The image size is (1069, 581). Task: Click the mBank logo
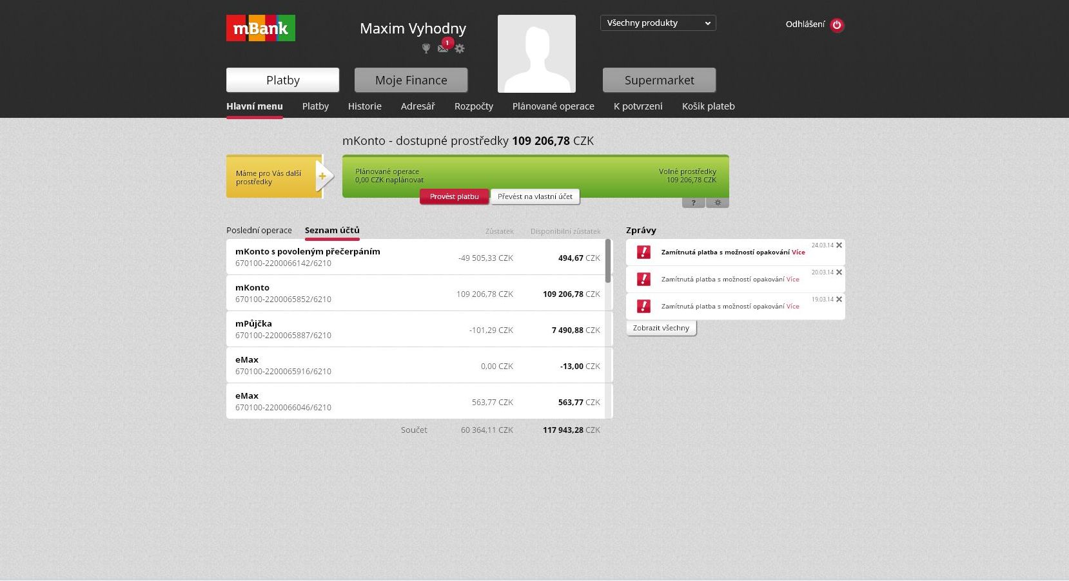(260, 28)
